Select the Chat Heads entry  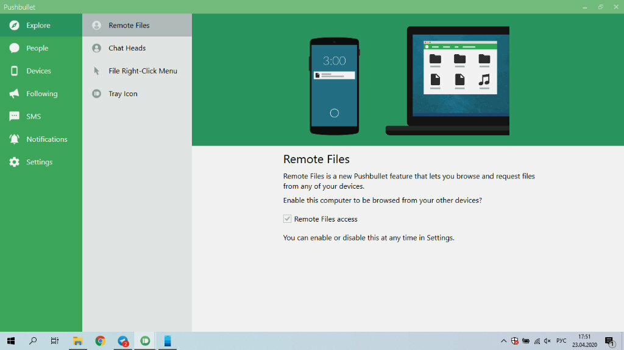[137, 48]
